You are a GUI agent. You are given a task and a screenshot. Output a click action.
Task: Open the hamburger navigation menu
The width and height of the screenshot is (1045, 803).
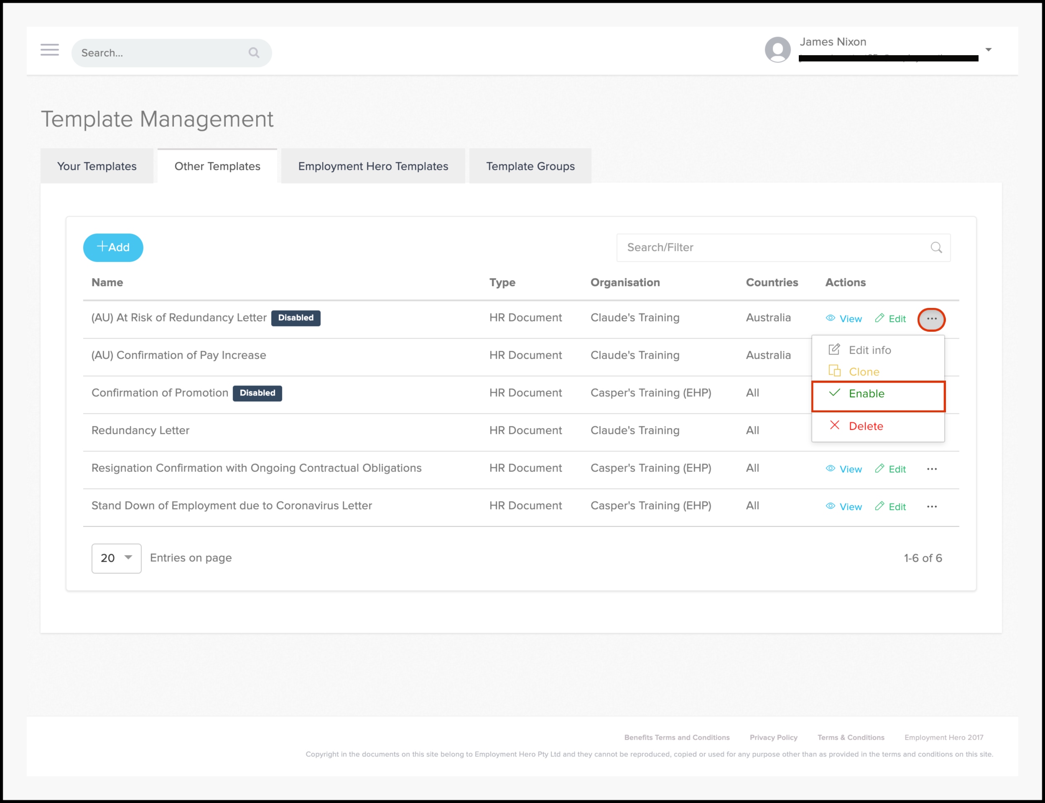tap(50, 50)
